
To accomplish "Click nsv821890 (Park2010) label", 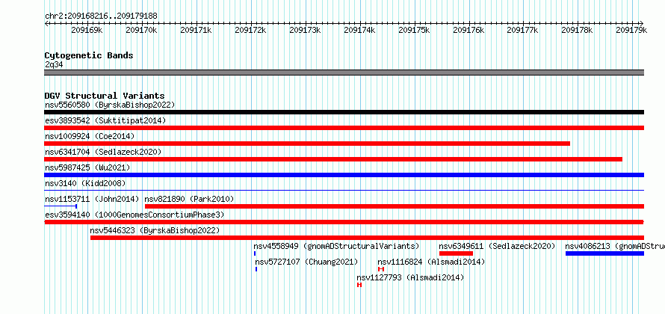I will [189, 199].
